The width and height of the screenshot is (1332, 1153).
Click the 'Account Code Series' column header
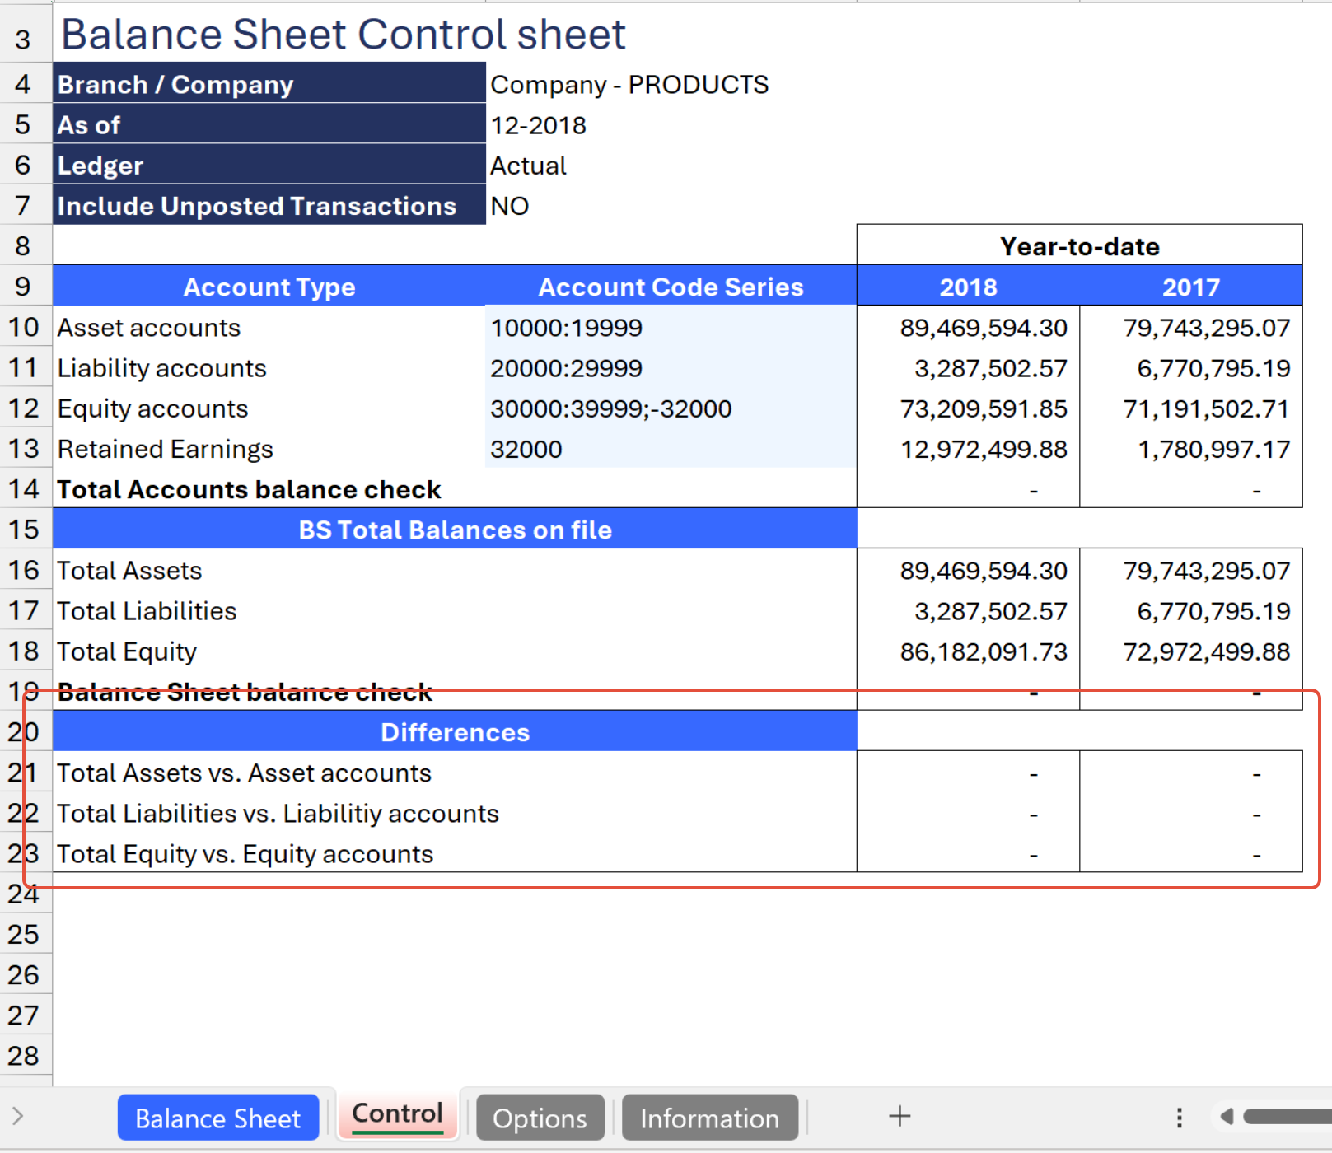pyautogui.click(x=671, y=287)
